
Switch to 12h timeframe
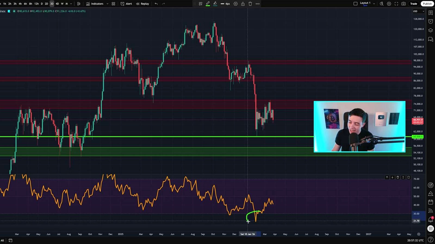pyautogui.click(x=36, y=4)
